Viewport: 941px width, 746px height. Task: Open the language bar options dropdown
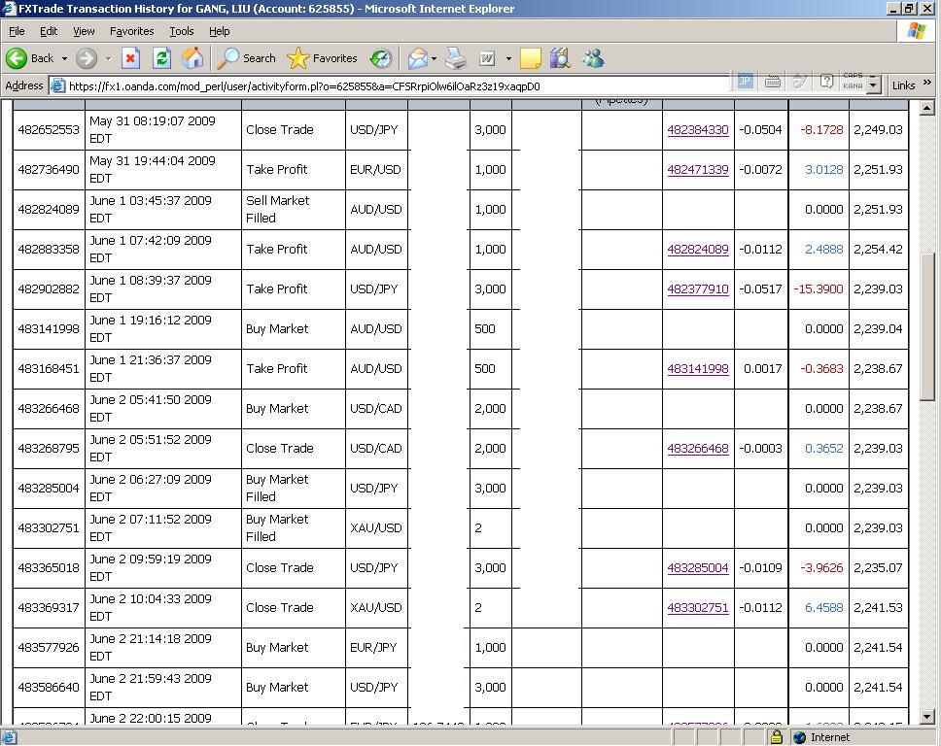point(873,85)
